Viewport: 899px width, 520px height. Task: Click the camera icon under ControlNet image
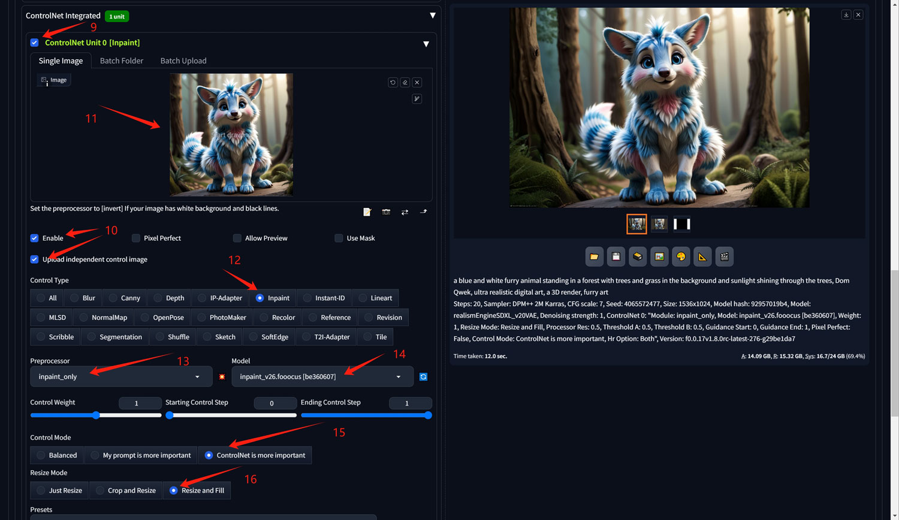tap(386, 212)
